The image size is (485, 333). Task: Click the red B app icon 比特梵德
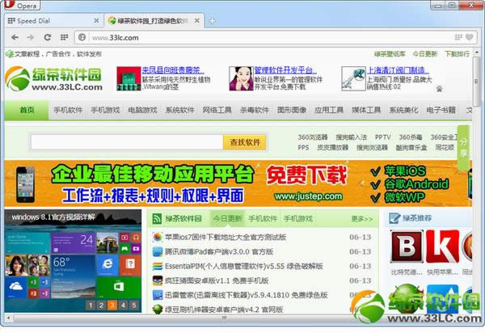(x=406, y=247)
